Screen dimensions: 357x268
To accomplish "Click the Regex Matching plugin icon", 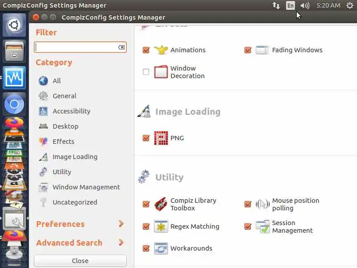I will [161, 226].
